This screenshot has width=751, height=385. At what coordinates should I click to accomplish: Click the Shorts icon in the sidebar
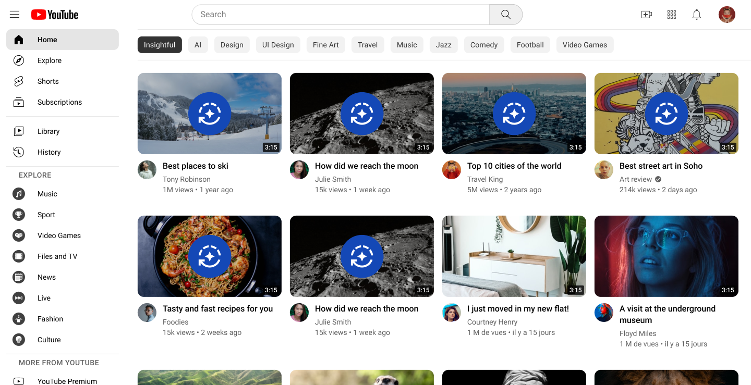pos(19,81)
